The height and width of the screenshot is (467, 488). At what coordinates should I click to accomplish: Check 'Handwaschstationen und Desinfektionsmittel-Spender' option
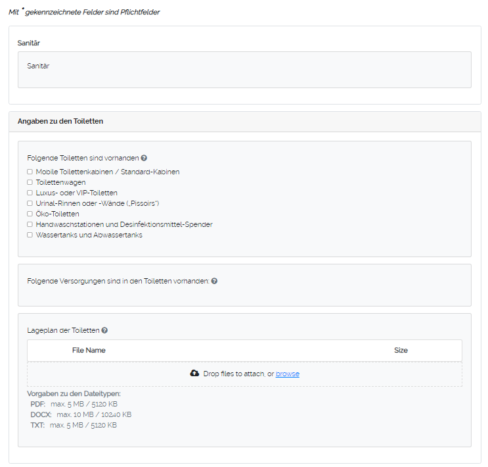30,224
